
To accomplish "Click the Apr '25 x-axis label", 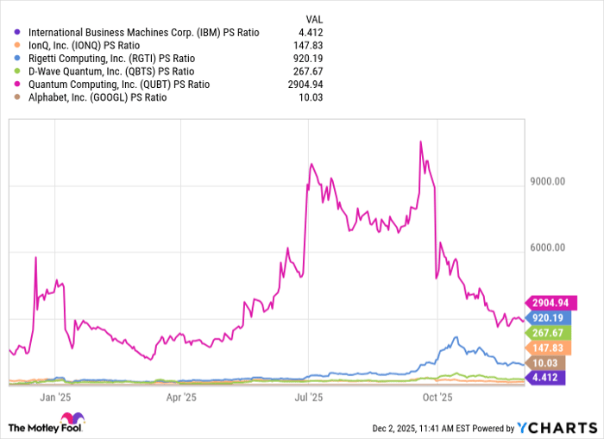I will 181,398.
